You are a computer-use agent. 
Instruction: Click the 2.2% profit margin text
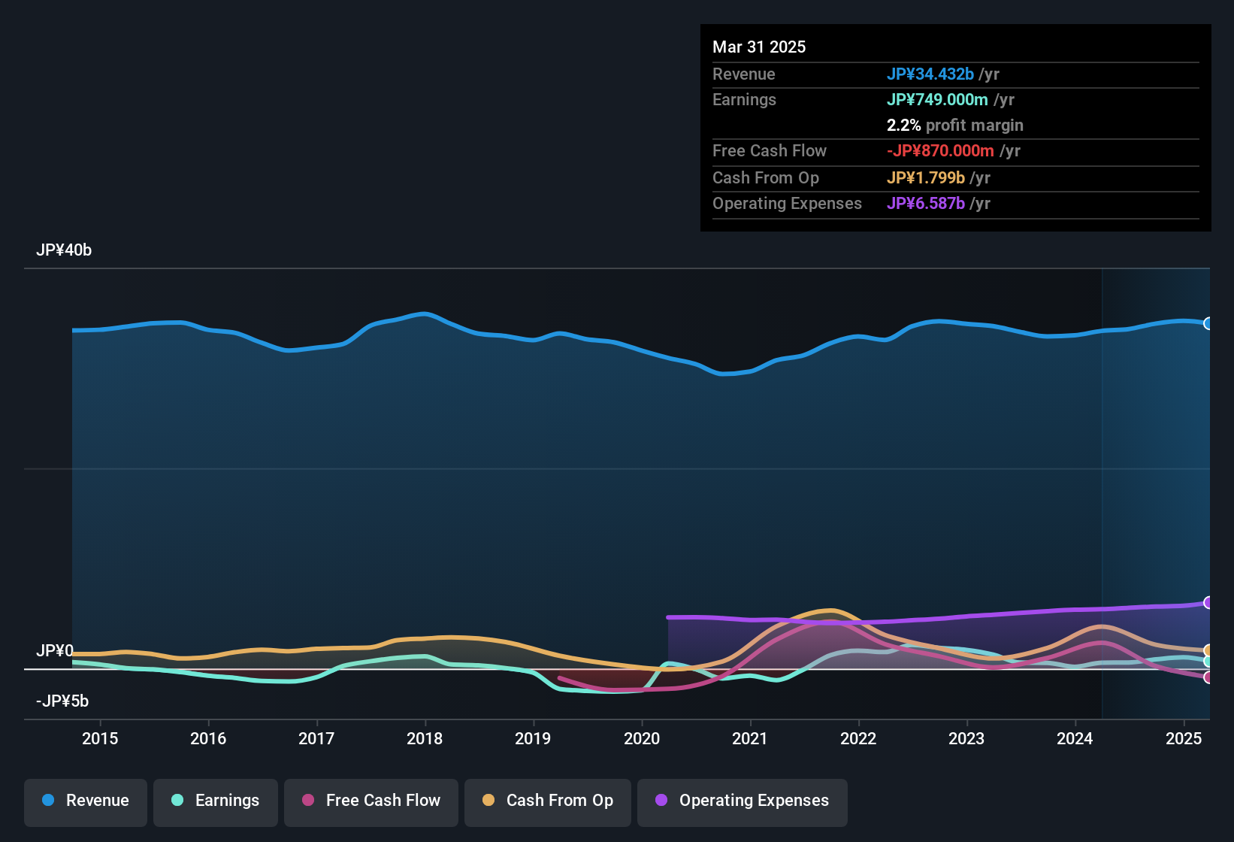coord(955,125)
